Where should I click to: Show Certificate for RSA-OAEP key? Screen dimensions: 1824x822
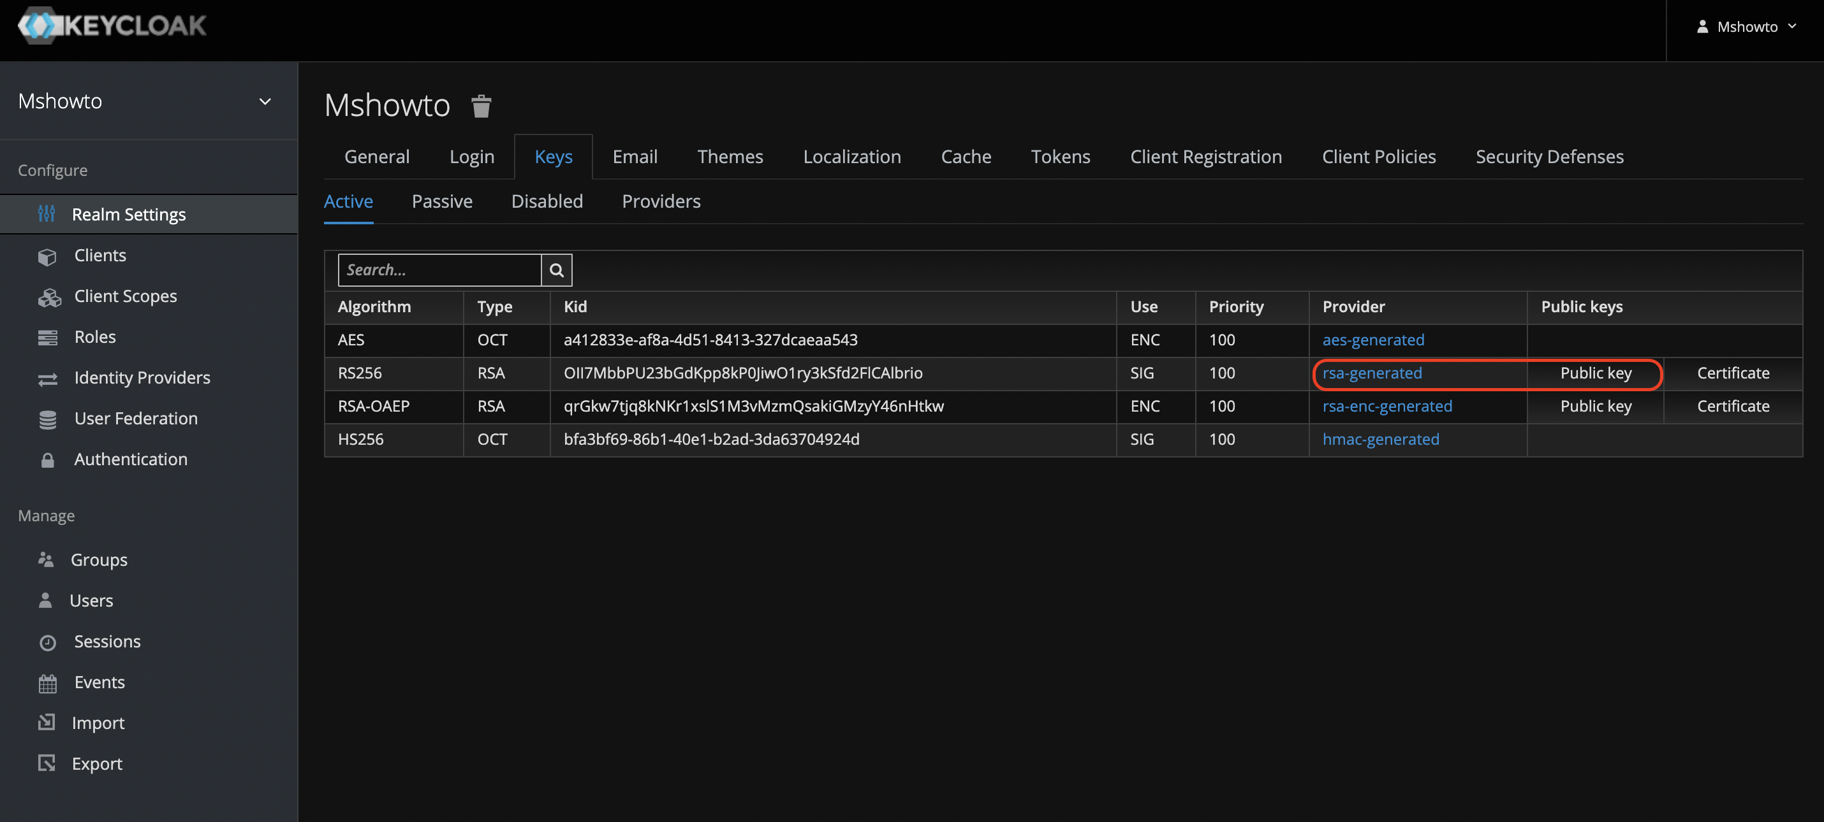click(1733, 406)
